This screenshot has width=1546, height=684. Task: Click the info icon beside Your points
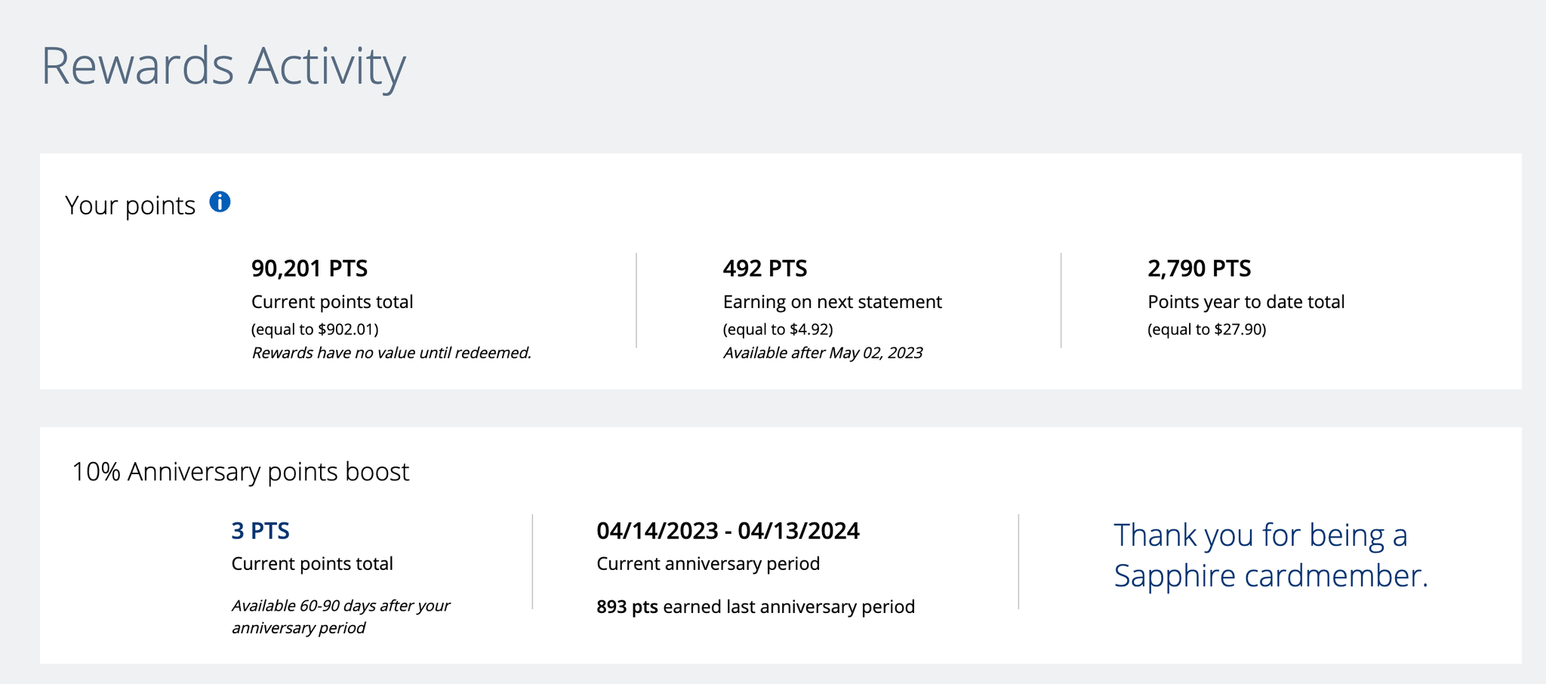[x=220, y=202]
